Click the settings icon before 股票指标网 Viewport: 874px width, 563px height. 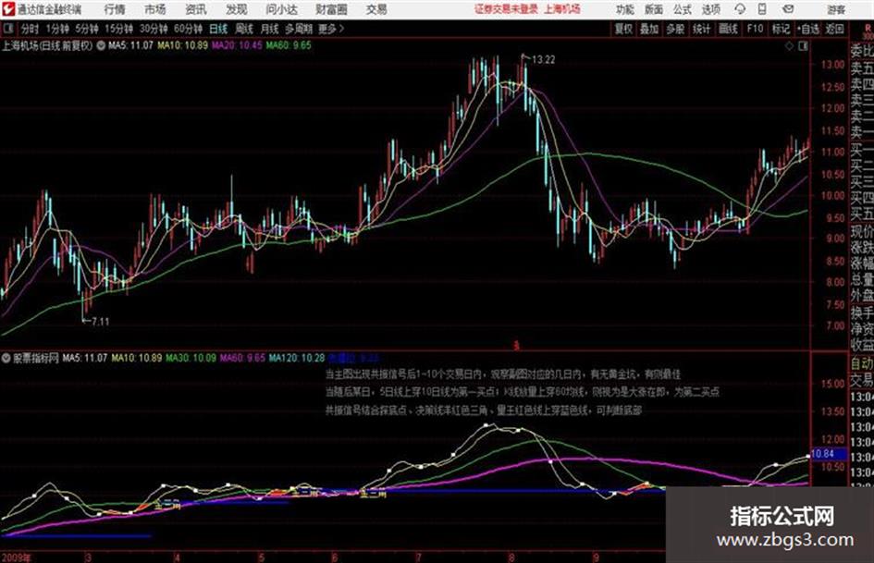pyautogui.click(x=6, y=358)
